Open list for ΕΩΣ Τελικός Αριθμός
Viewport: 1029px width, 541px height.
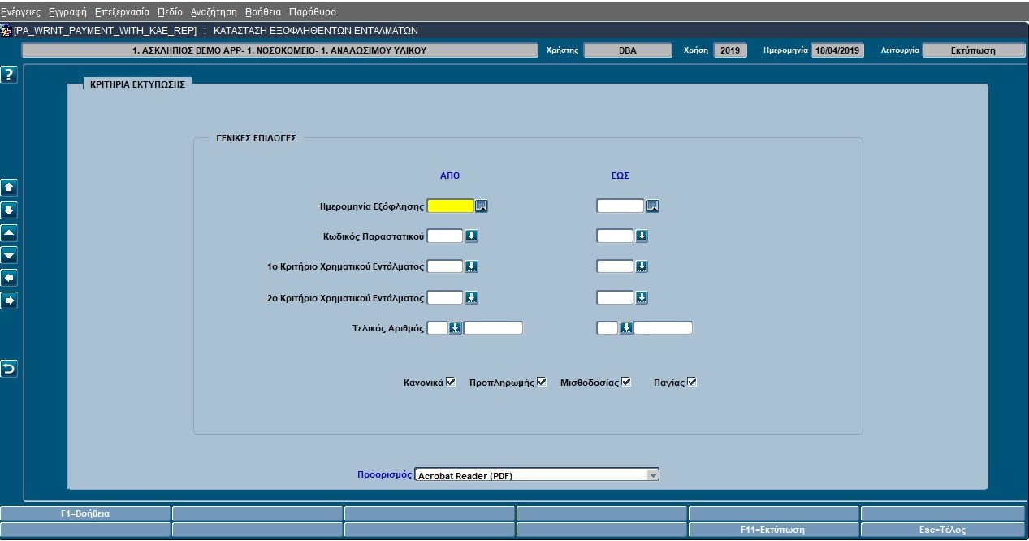pos(626,328)
